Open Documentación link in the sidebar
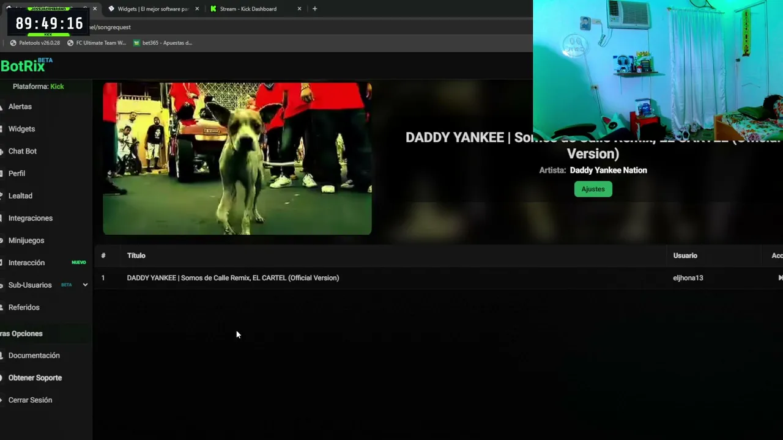 click(34, 356)
